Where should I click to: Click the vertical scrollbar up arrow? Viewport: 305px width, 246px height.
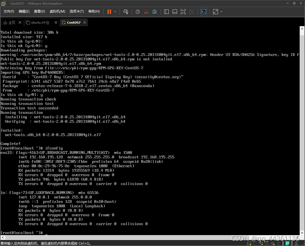click(x=302, y=29)
